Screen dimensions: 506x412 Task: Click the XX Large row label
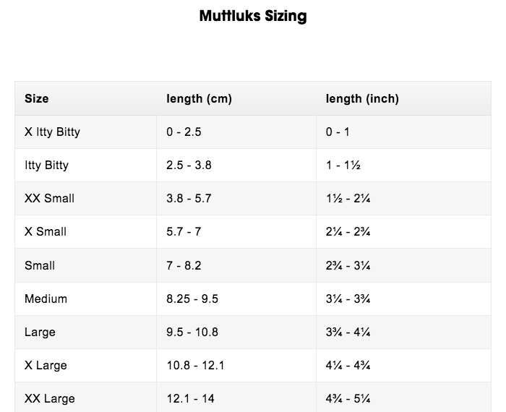click(49, 398)
